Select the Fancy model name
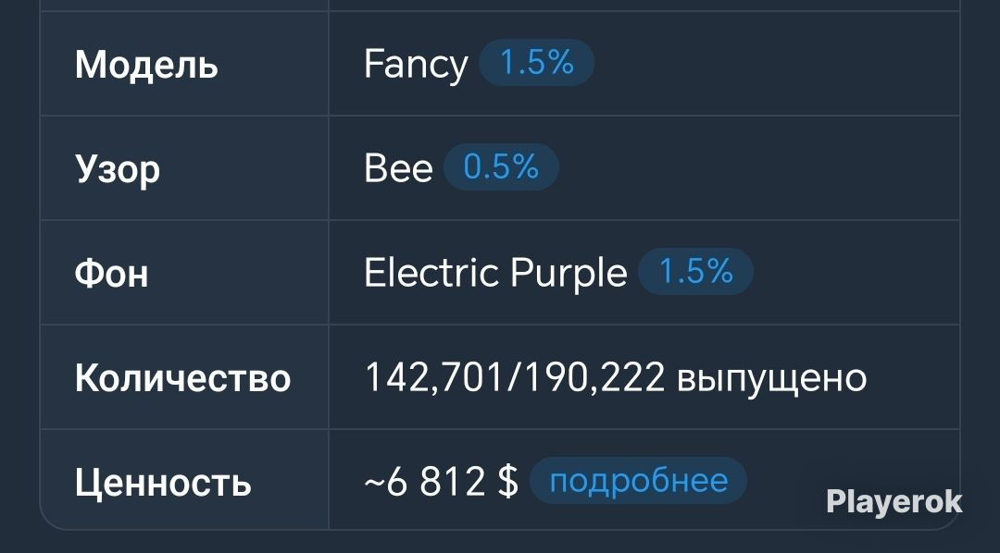Image resolution: width=1000 pixels, height=553 pixels. tap(416, 65)
